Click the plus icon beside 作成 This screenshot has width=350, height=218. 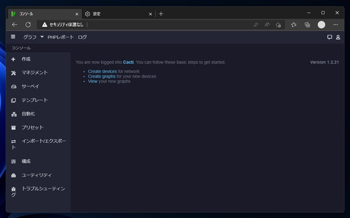pyautogui.click(x=13, y=59)
